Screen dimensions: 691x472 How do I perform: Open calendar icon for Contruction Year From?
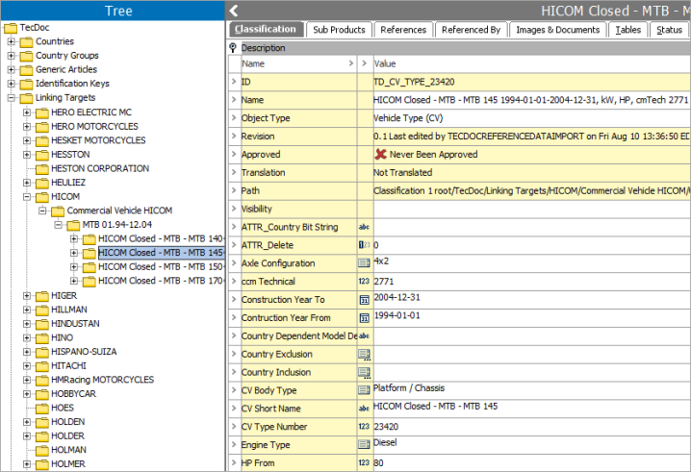(364, 318)
